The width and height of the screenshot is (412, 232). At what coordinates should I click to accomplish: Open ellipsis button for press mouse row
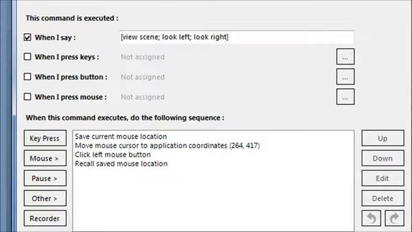click(x=345, y=97)
